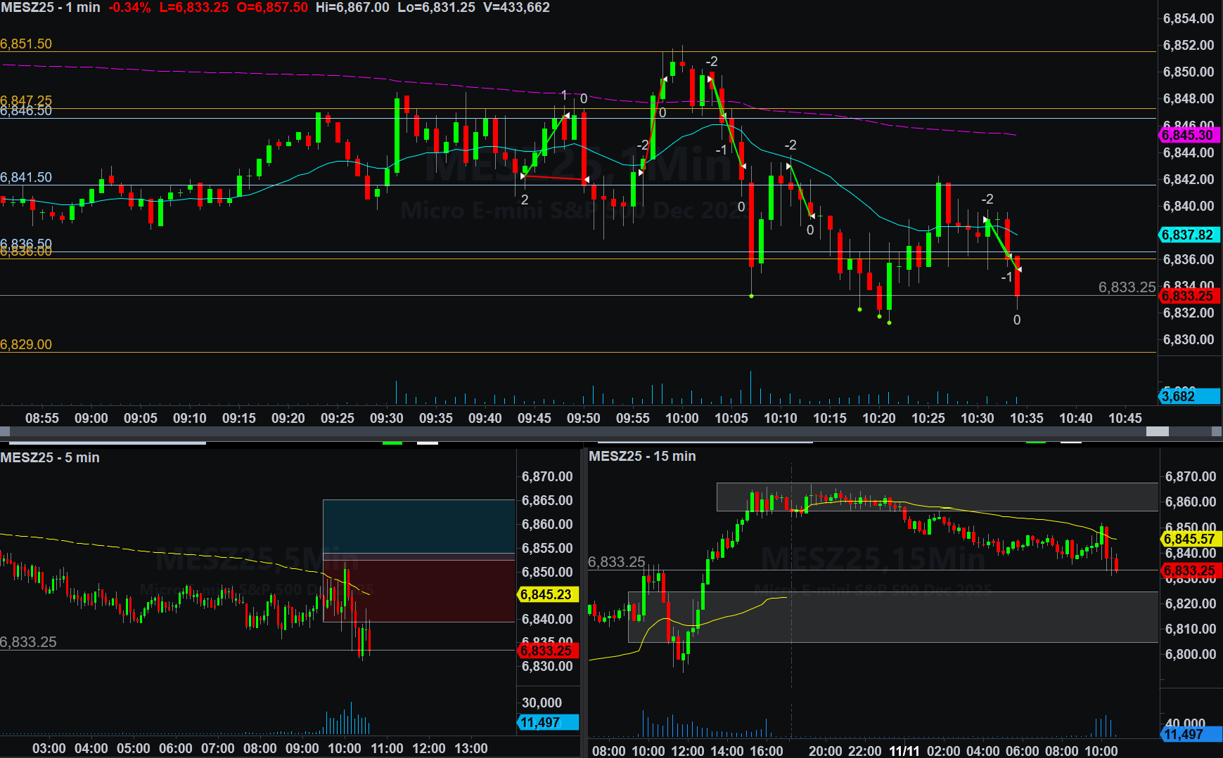Screen dimensions: 1223x758
Task: Select the teal target zone in the 5-min chart
Action: point(418,526)
